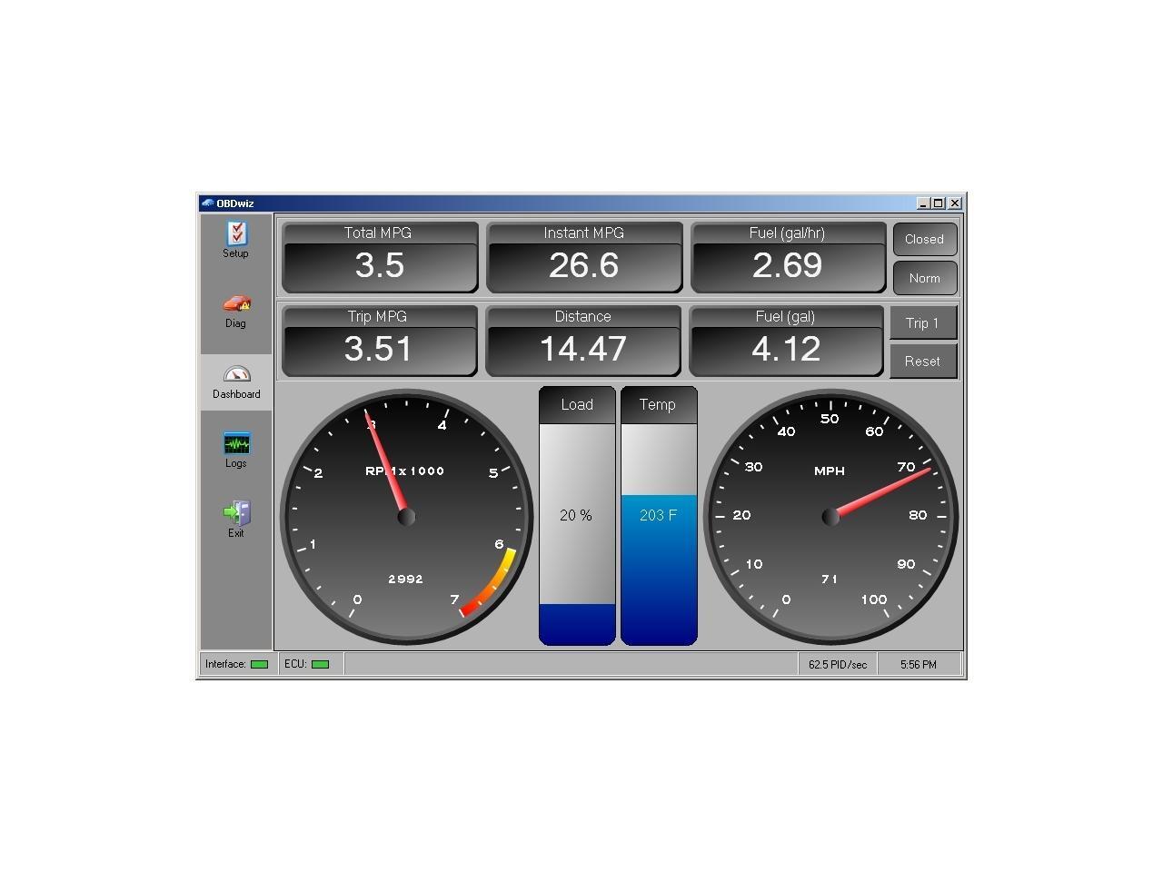This screenshot has width=1163, height=872.
Task: Open the Logs waveform icon
Action: coord(236,443)
